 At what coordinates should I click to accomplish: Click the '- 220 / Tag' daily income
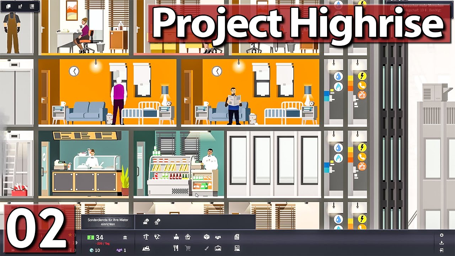[102, 244]
